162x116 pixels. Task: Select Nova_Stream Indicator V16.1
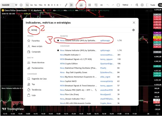(73, 99)
